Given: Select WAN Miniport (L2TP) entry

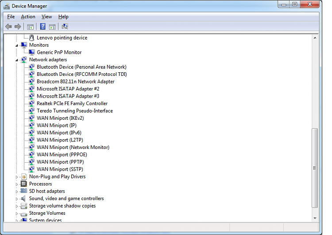Looking at the screenshot, I should [x=60, y=140].
